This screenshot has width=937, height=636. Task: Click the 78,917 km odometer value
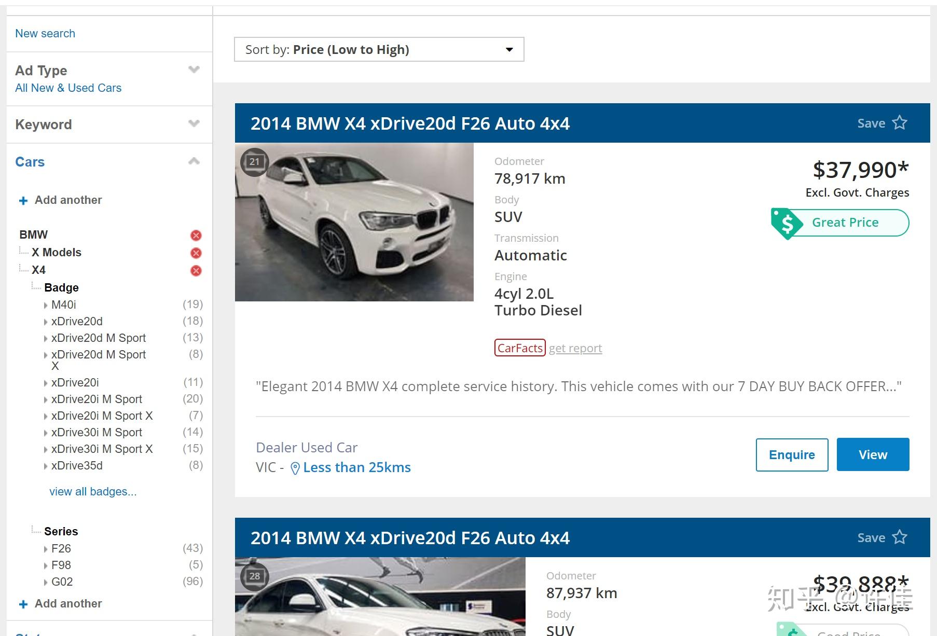click(x=530, y=179)
